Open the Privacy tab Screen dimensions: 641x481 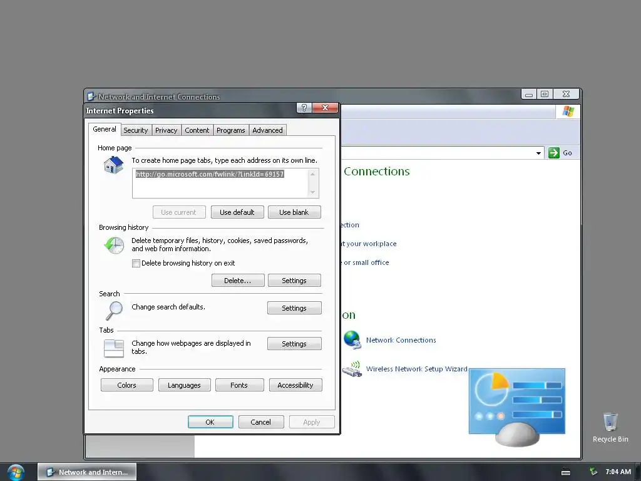pyautogui.click(x=166, y=130)
